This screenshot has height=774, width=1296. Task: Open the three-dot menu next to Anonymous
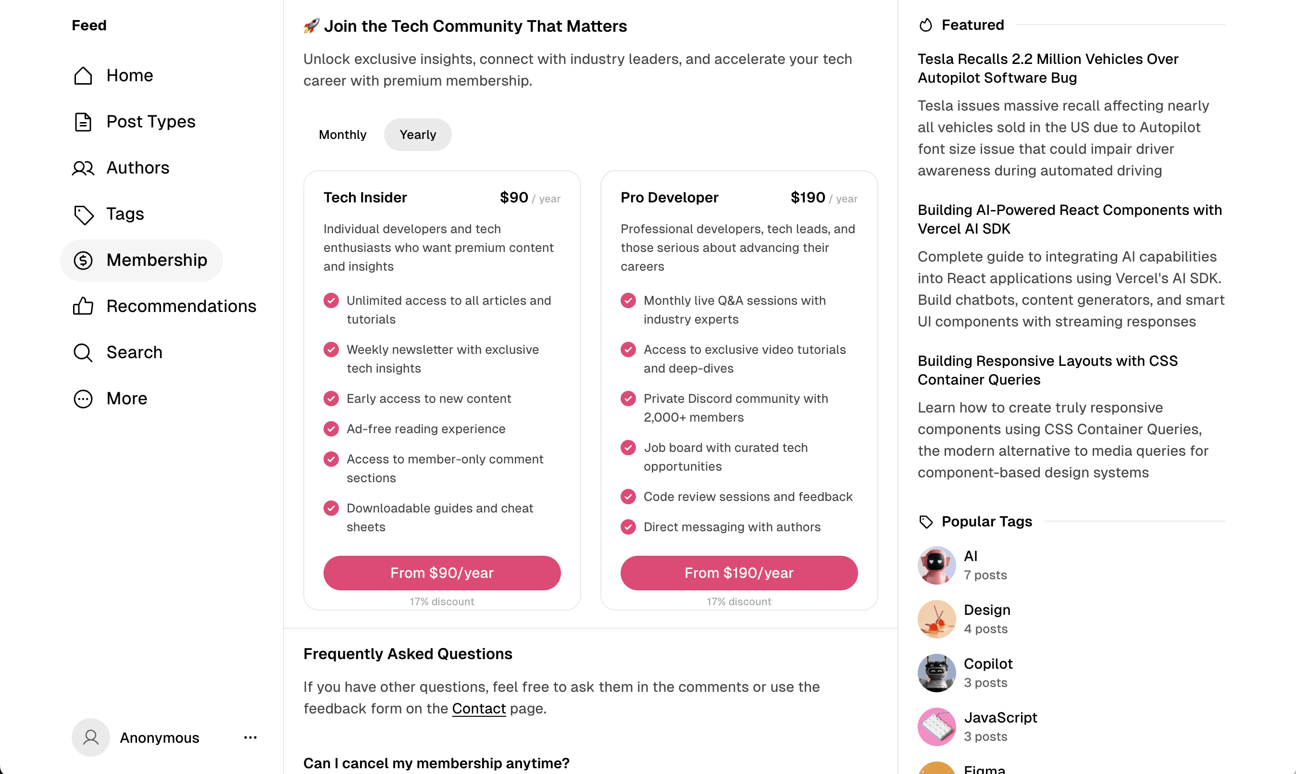[x=250, y=737]
